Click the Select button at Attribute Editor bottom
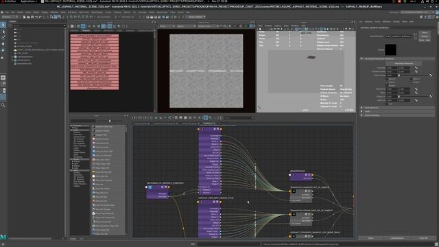439x247 pixels. click(370, 238)
